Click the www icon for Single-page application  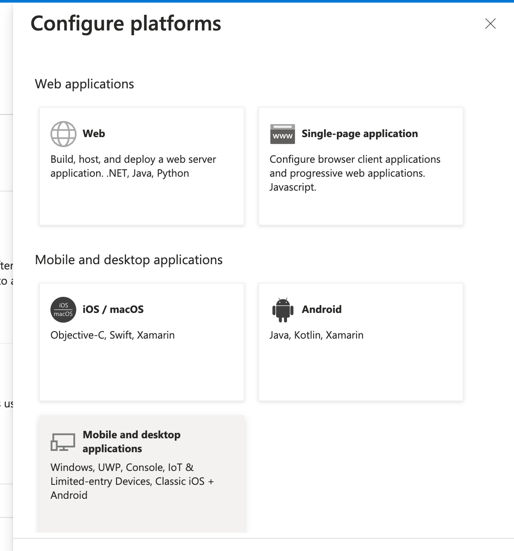(x=282, y=134)
